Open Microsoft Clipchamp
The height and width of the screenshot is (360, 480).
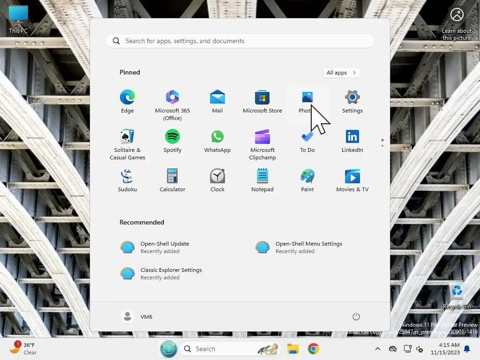262,144
